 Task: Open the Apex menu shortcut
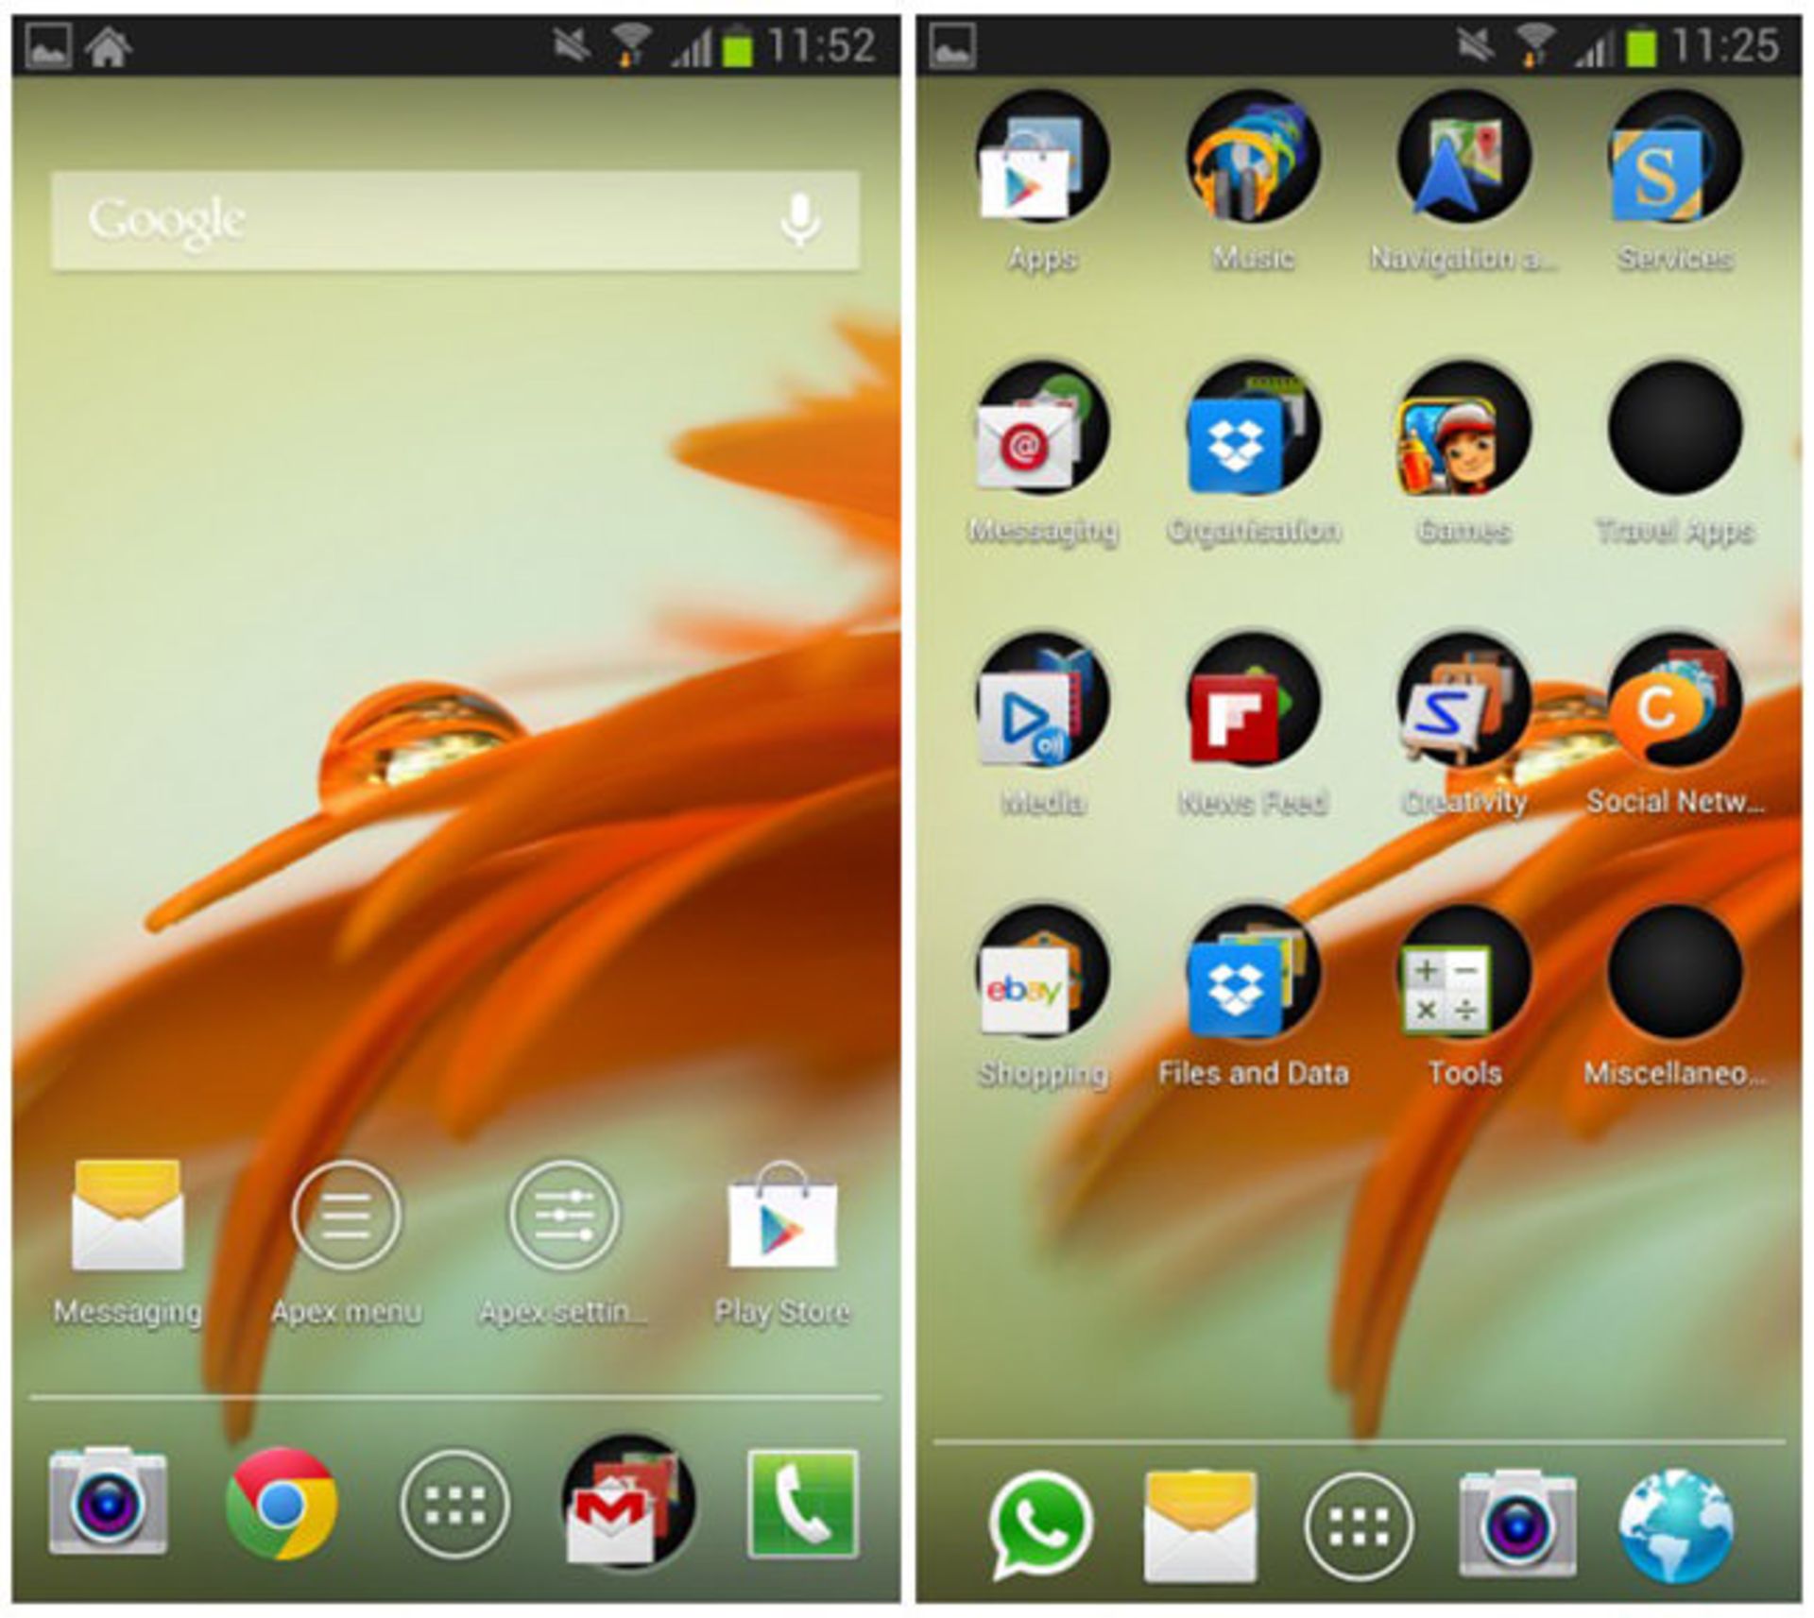tap(346, 1216)
